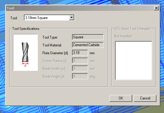Click the Tool Specifications group heading
The height and width of the screenshot is (113, 164).
point(26,29)
